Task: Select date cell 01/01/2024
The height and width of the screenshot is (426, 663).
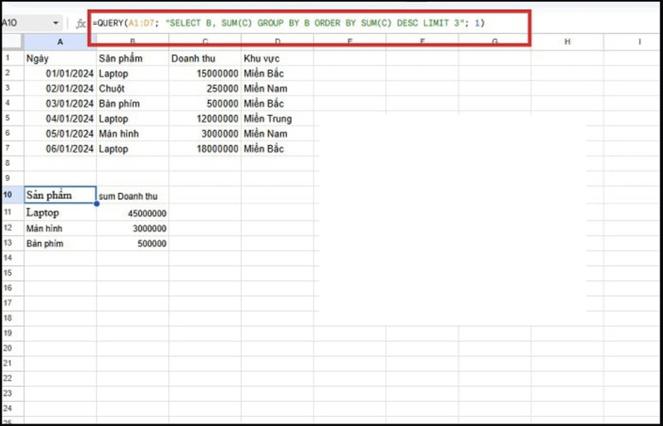Action: 60,74
